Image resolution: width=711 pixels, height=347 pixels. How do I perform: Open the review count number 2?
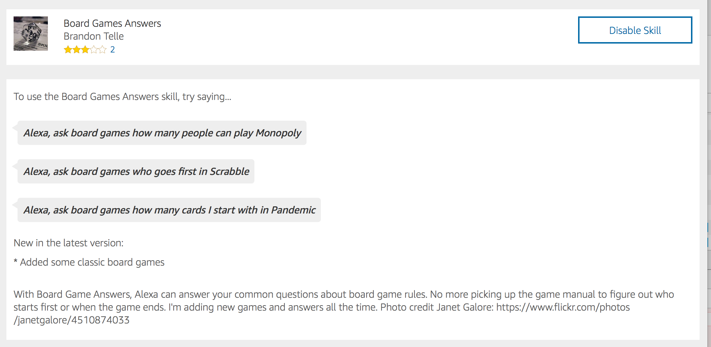tap(113, 50)
